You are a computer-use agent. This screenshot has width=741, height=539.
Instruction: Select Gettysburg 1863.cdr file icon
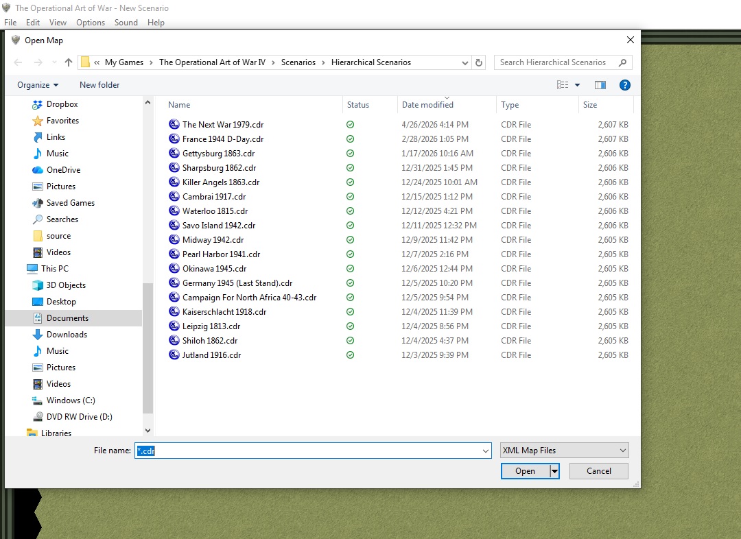[174, 153]
